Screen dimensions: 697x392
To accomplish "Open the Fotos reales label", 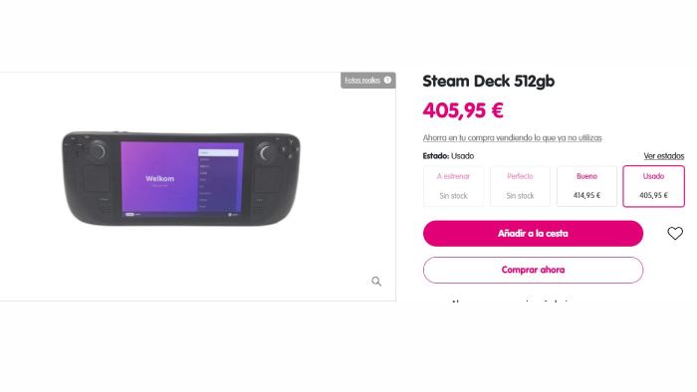I will coord(362,81).
